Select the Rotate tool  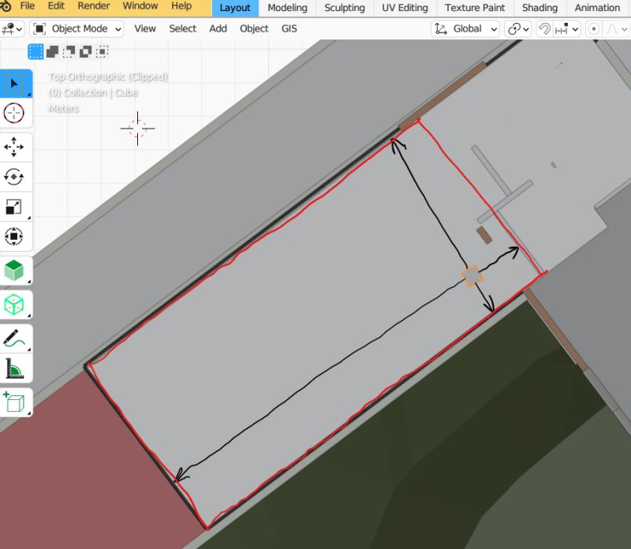pyautogui.click(x=14, y=177)
